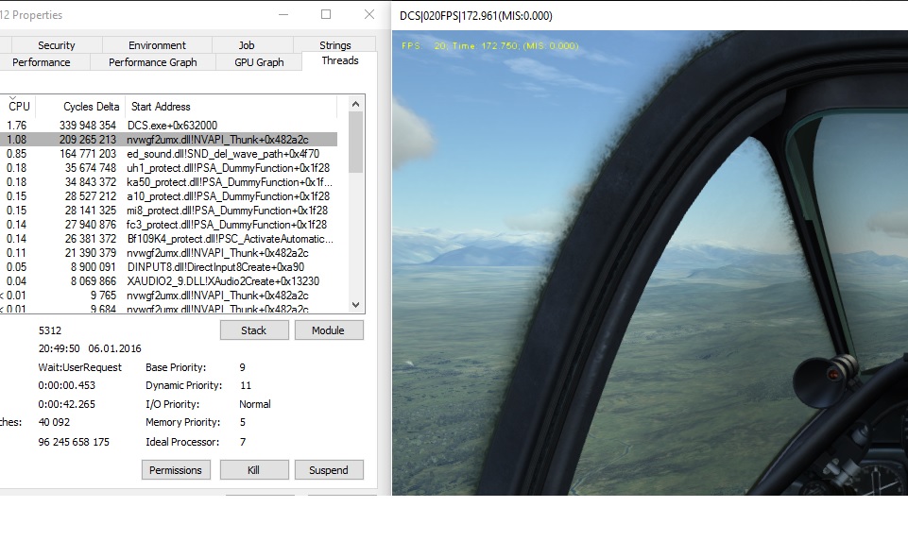The height and width of the screenshot is (558, 908).
Task: Suspend the selected thread
Action: [x=329, y=470]
